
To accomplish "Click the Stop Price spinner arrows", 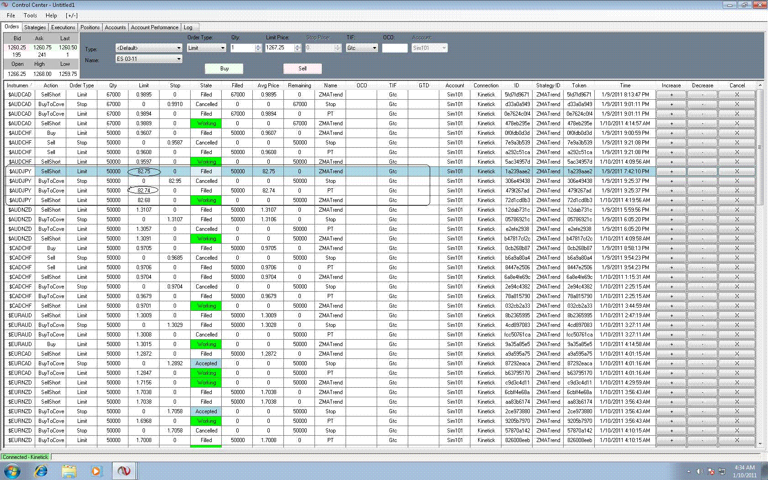I will click(338, 48).
